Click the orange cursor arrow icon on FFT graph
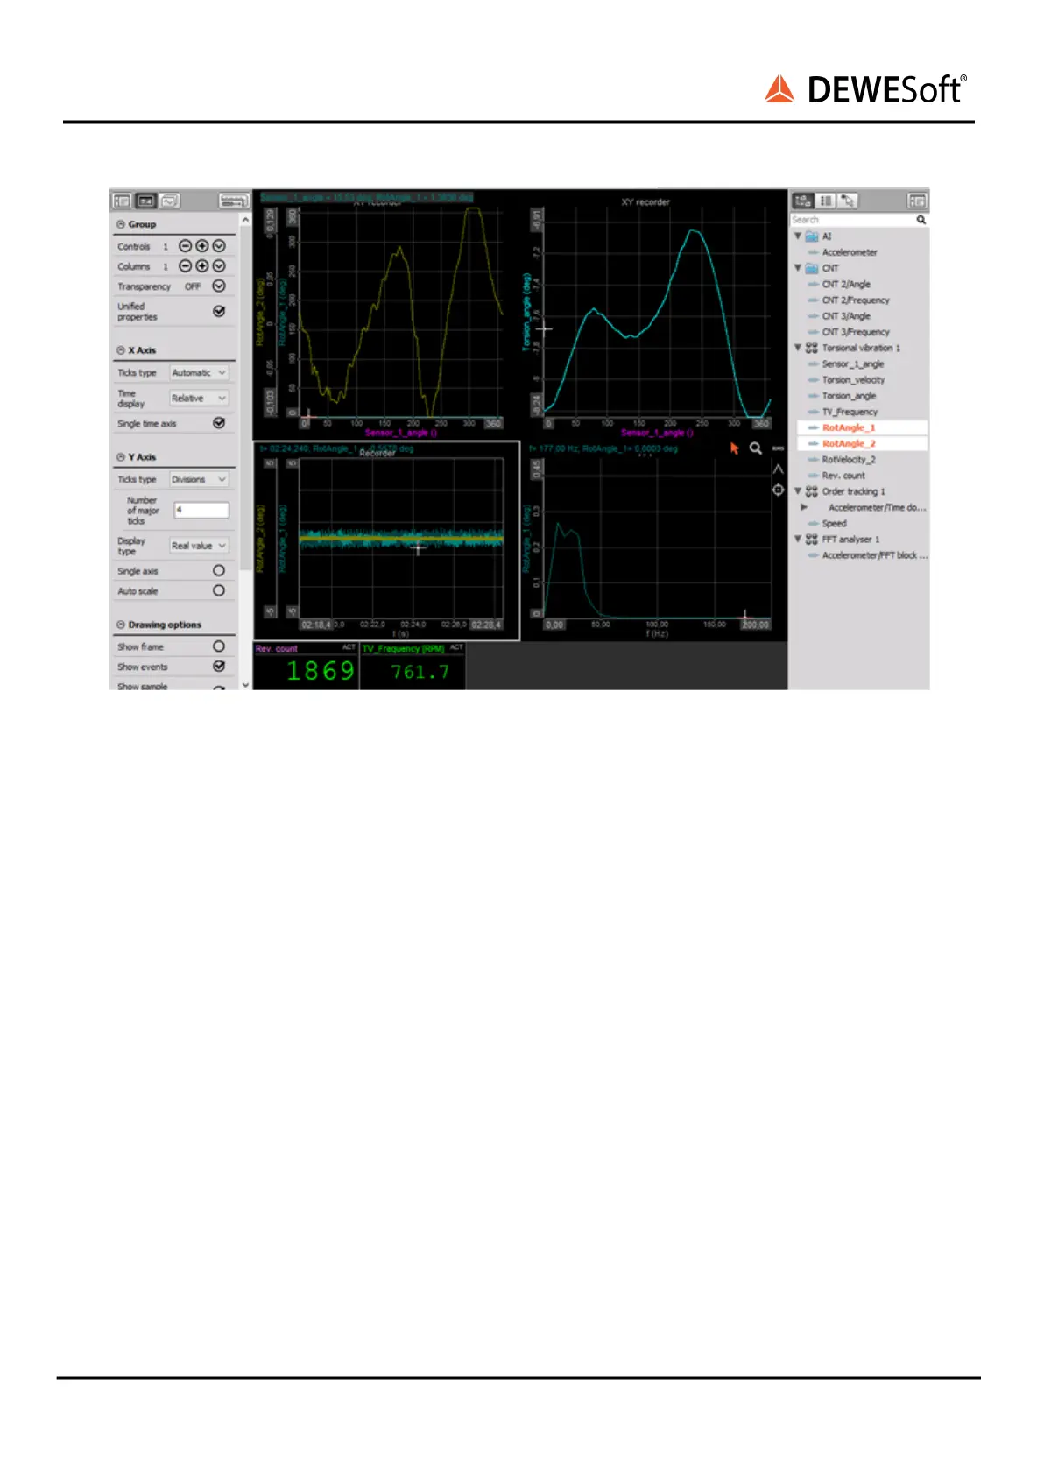Viewport: 1044px width, 1475px height. [x=735, y=448]
